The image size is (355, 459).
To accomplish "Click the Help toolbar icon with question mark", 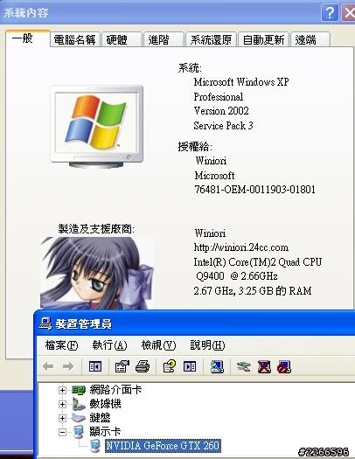I will pyautogui.click(x=169, y=366).
